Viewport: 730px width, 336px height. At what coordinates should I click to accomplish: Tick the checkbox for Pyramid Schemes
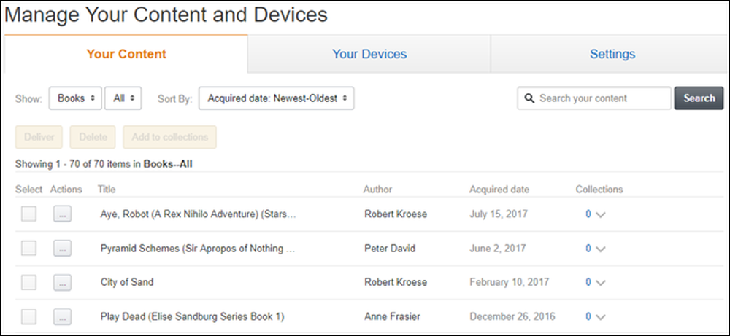click(29, 248)
